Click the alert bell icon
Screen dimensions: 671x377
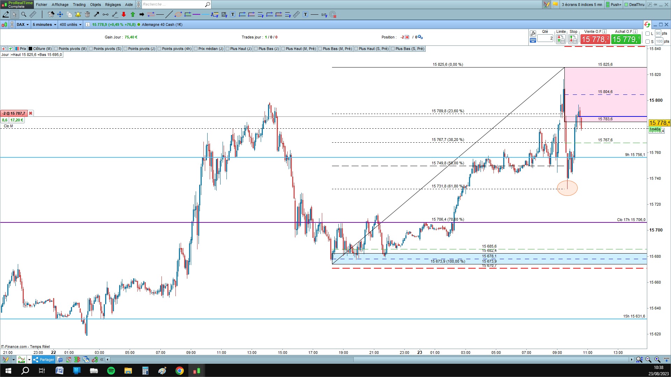[78, 14]
